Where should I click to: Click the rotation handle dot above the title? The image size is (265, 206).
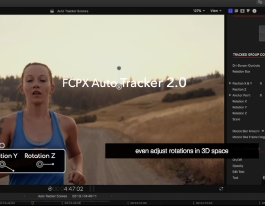pyautogui.click(x=119, y=68)
